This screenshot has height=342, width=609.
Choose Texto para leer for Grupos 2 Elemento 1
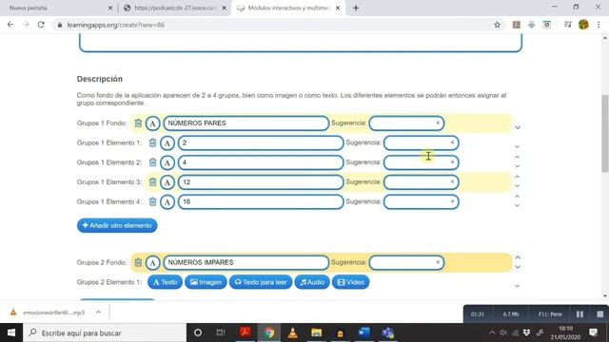click(x=261, y=282)
